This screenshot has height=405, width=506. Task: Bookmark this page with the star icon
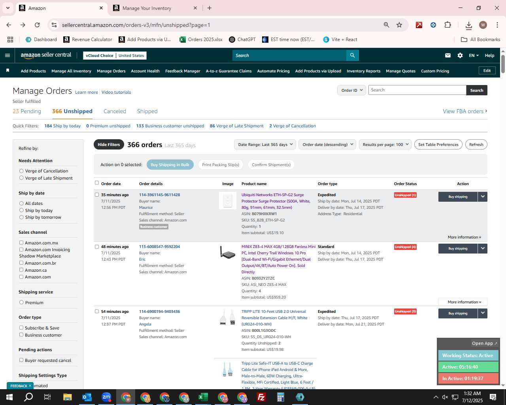399,25
